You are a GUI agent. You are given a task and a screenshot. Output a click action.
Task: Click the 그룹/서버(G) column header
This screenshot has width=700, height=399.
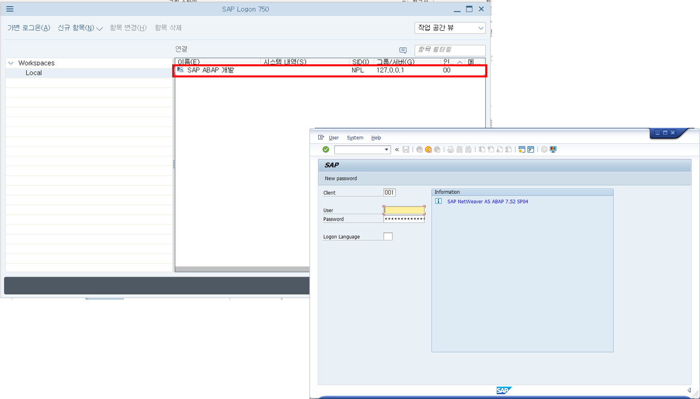395,62
